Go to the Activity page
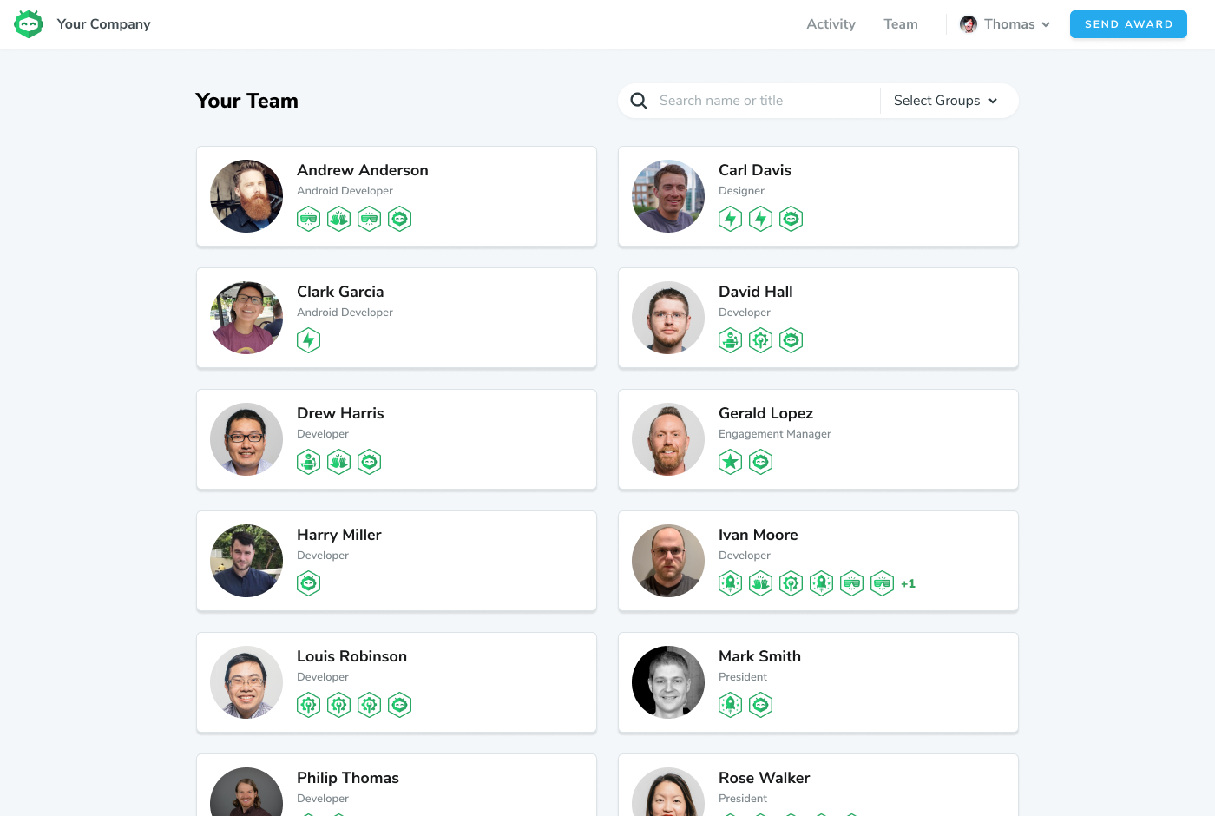 831,24
